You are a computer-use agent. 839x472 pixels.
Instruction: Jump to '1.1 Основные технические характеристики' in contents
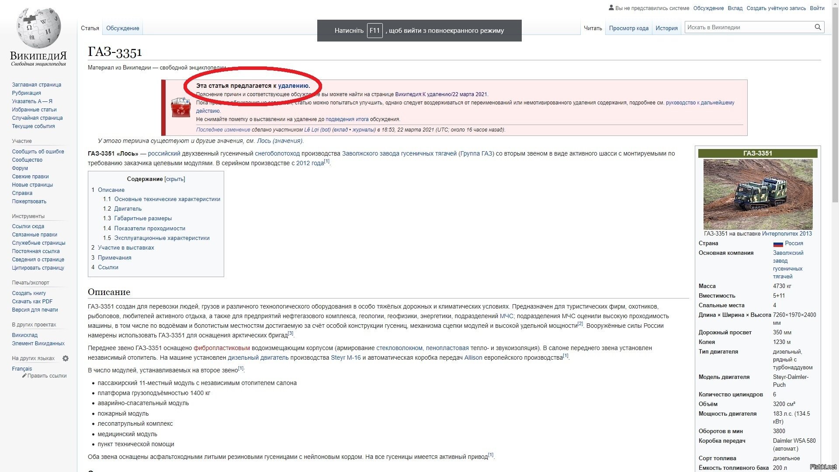click(x=162, y=199)
